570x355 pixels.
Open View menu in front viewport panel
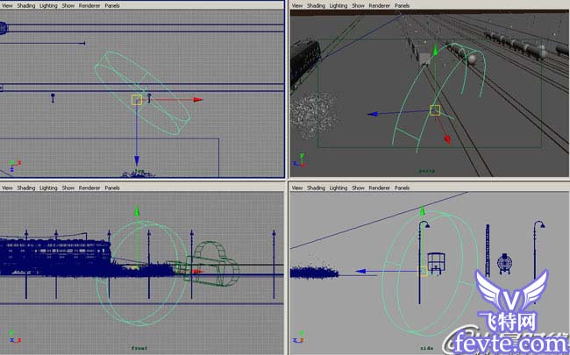[x=7, y=188]
